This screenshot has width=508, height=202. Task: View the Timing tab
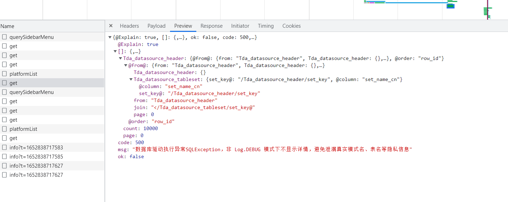coord(266,26)
